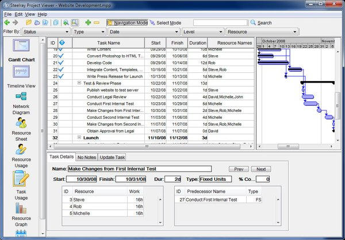Viewport: 345px width, 240px height.
Task: Enable Navigation Mode
Action: [x=126, y=23]
